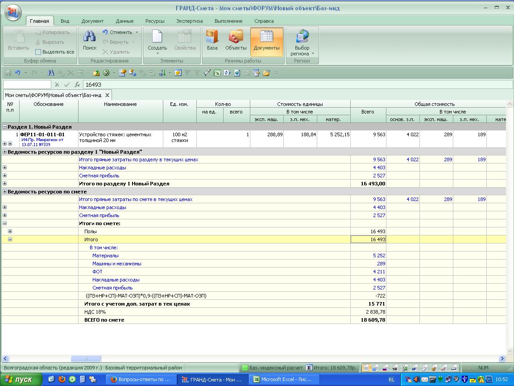Expand Ведомость ресурсов по смете group
Viewport: 514px width, 386px height.
[4, 192]
